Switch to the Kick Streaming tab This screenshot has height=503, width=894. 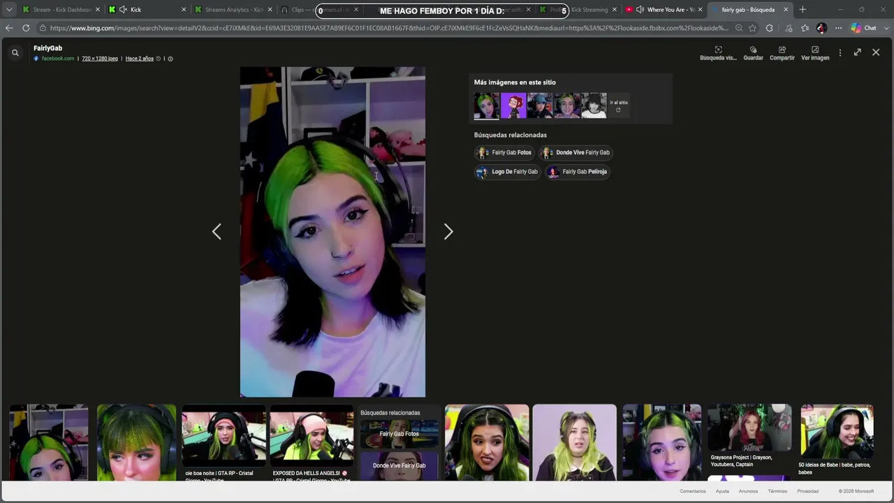[579, 10]
